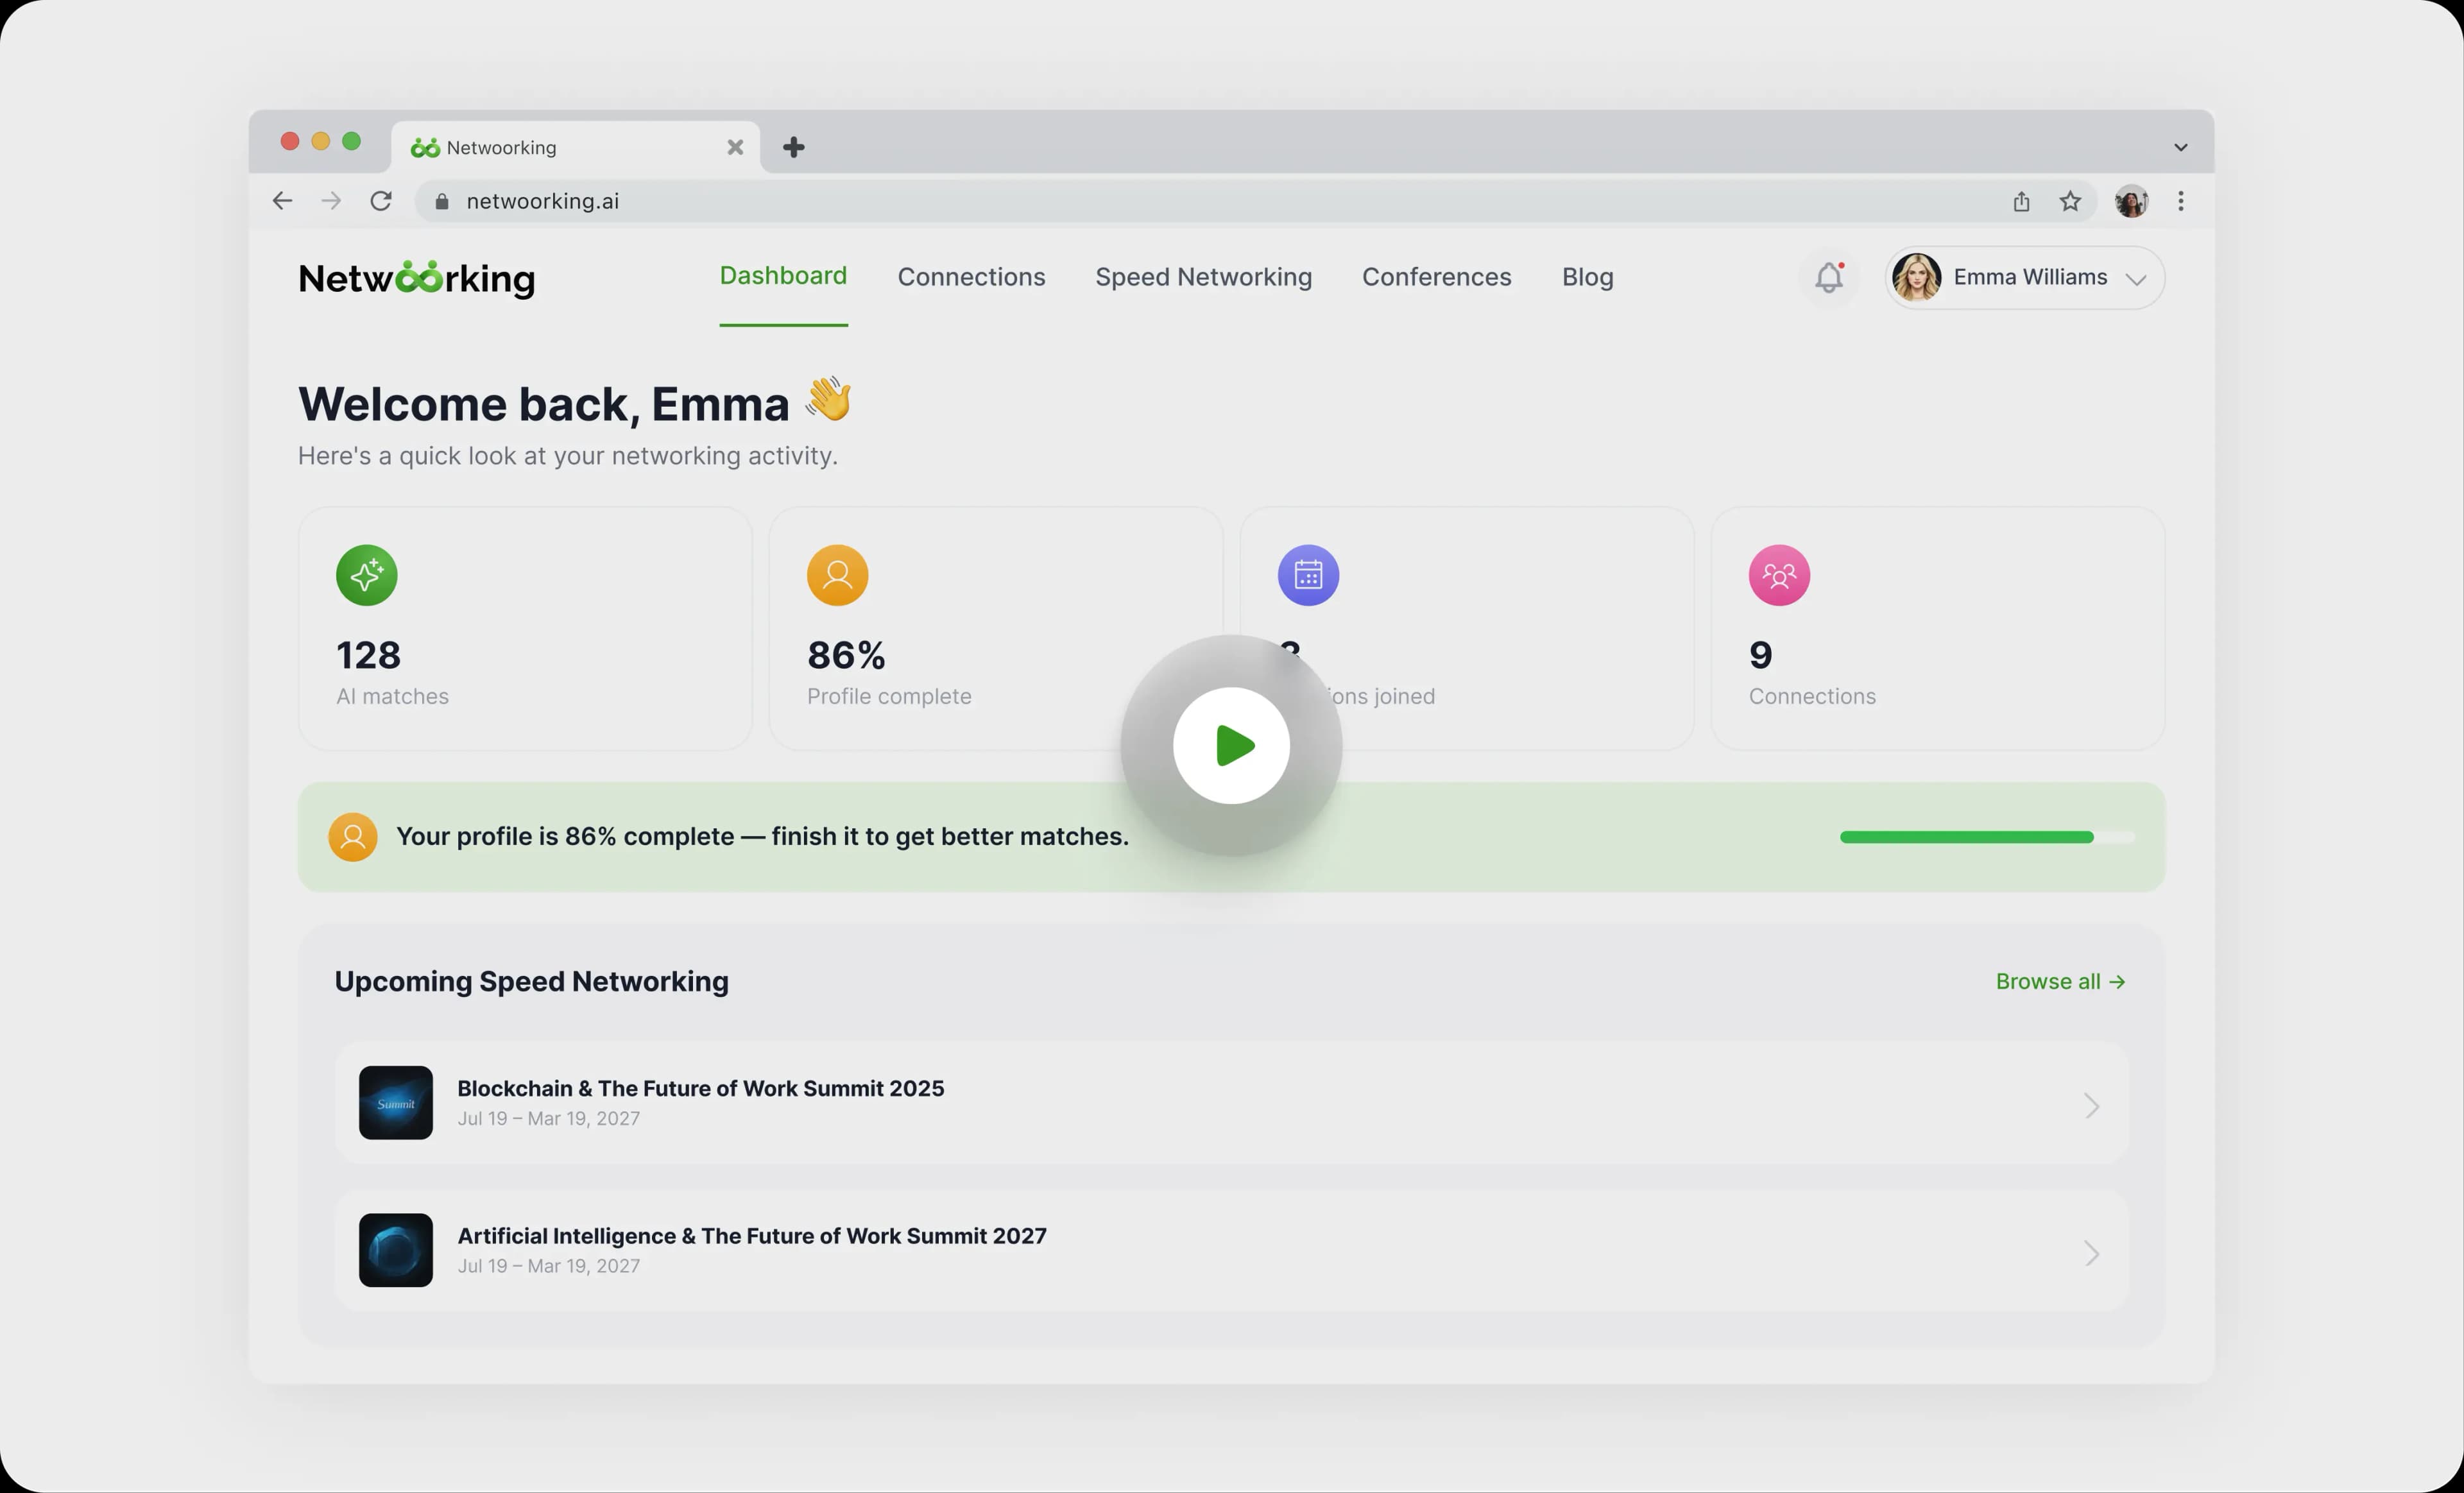
Task: Open the notifications bell
Action: [x=1829, y=277]
